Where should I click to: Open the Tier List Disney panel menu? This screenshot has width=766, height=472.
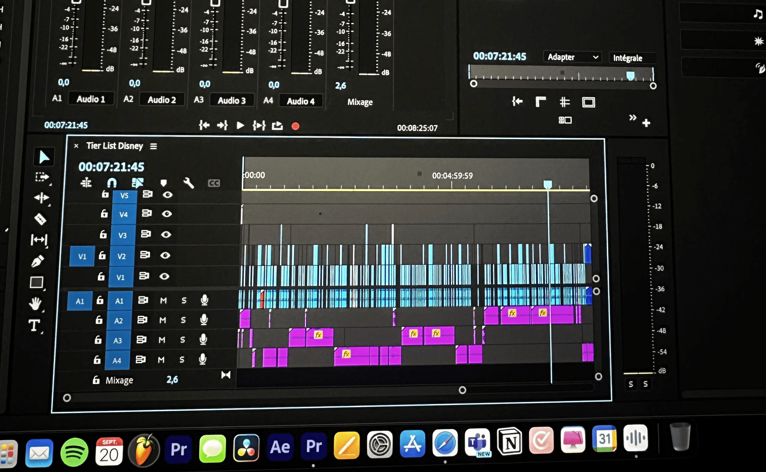(154, 146)
